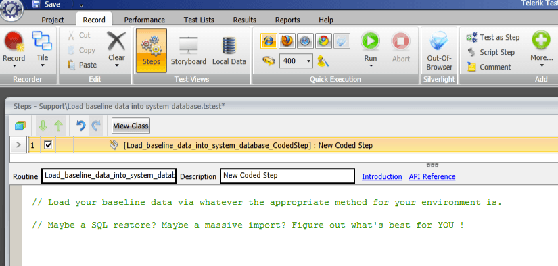The image size is (558, 266).
Task: Open the Reports ribbon tab
Action: coord(287,20)
